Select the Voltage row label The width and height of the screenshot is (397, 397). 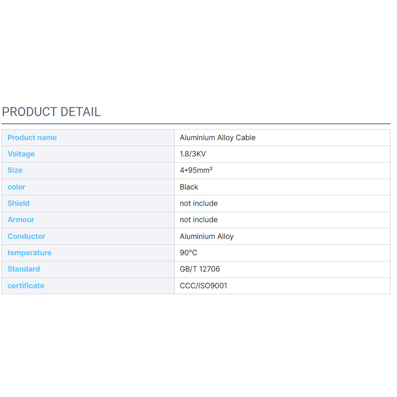click(21, 154)
